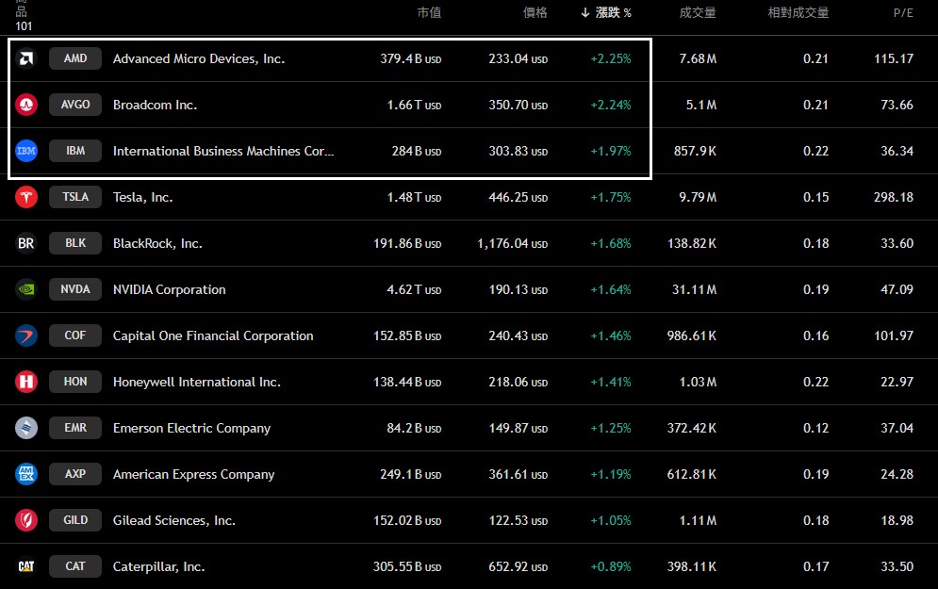This screenshot has height=589, width=938.
Task: Sort by the 成交量 column header
Action: click(x=698, y=12)
